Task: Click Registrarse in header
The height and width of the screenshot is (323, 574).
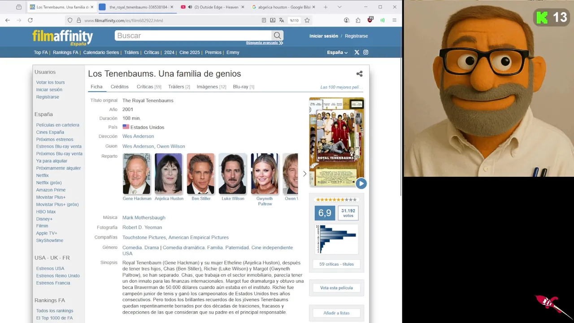Action: click(x=356, y=36)
